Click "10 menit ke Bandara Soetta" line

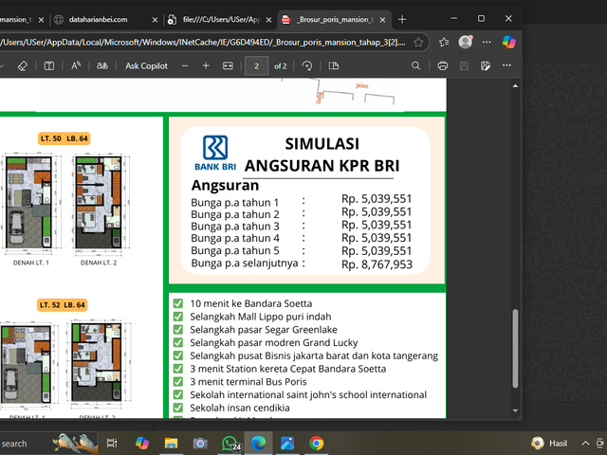point(250,303)
